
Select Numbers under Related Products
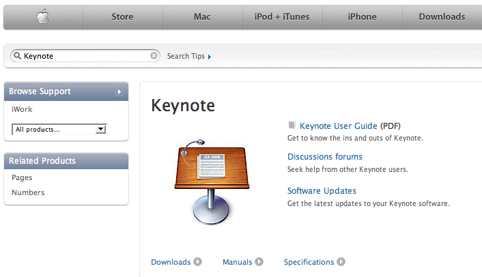tap(28, 192)
